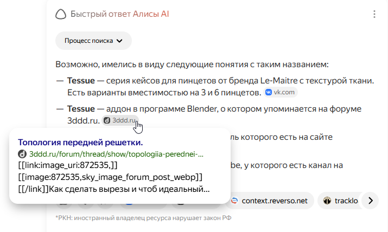388x232 pixels.
Task: Click the 3ddd.ru favicon in source chip
Action: pyautogui.click(x=107, y=120)
